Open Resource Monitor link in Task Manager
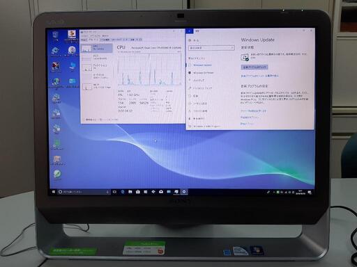 [x=109, y=120]
